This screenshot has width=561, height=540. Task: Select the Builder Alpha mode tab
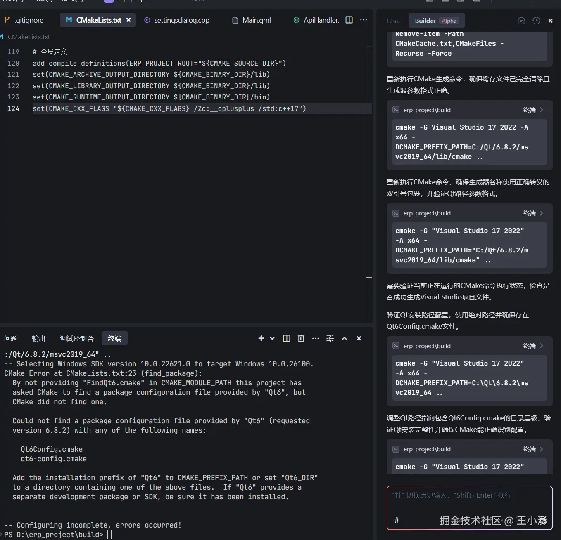click(437, 21)
